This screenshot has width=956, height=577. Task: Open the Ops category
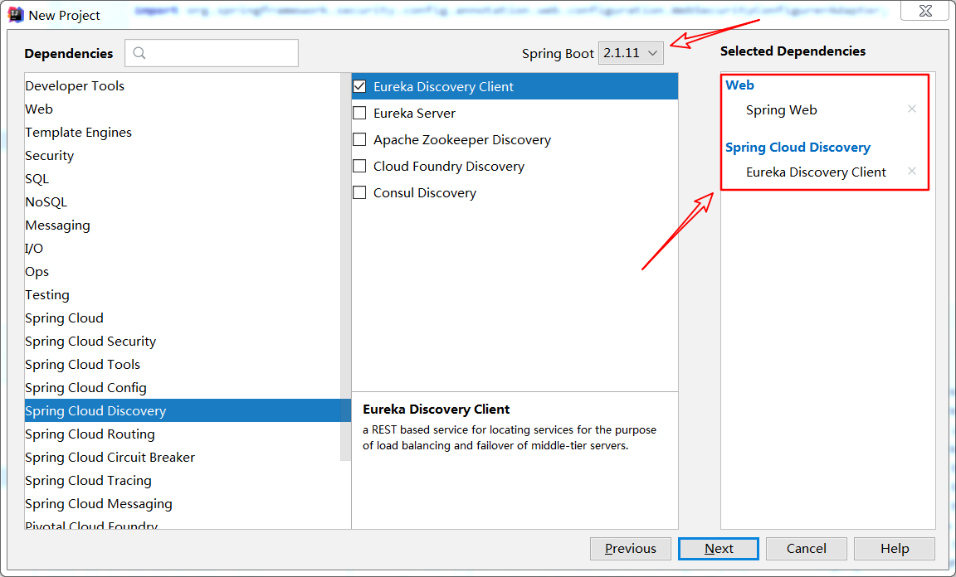point(183,272)
